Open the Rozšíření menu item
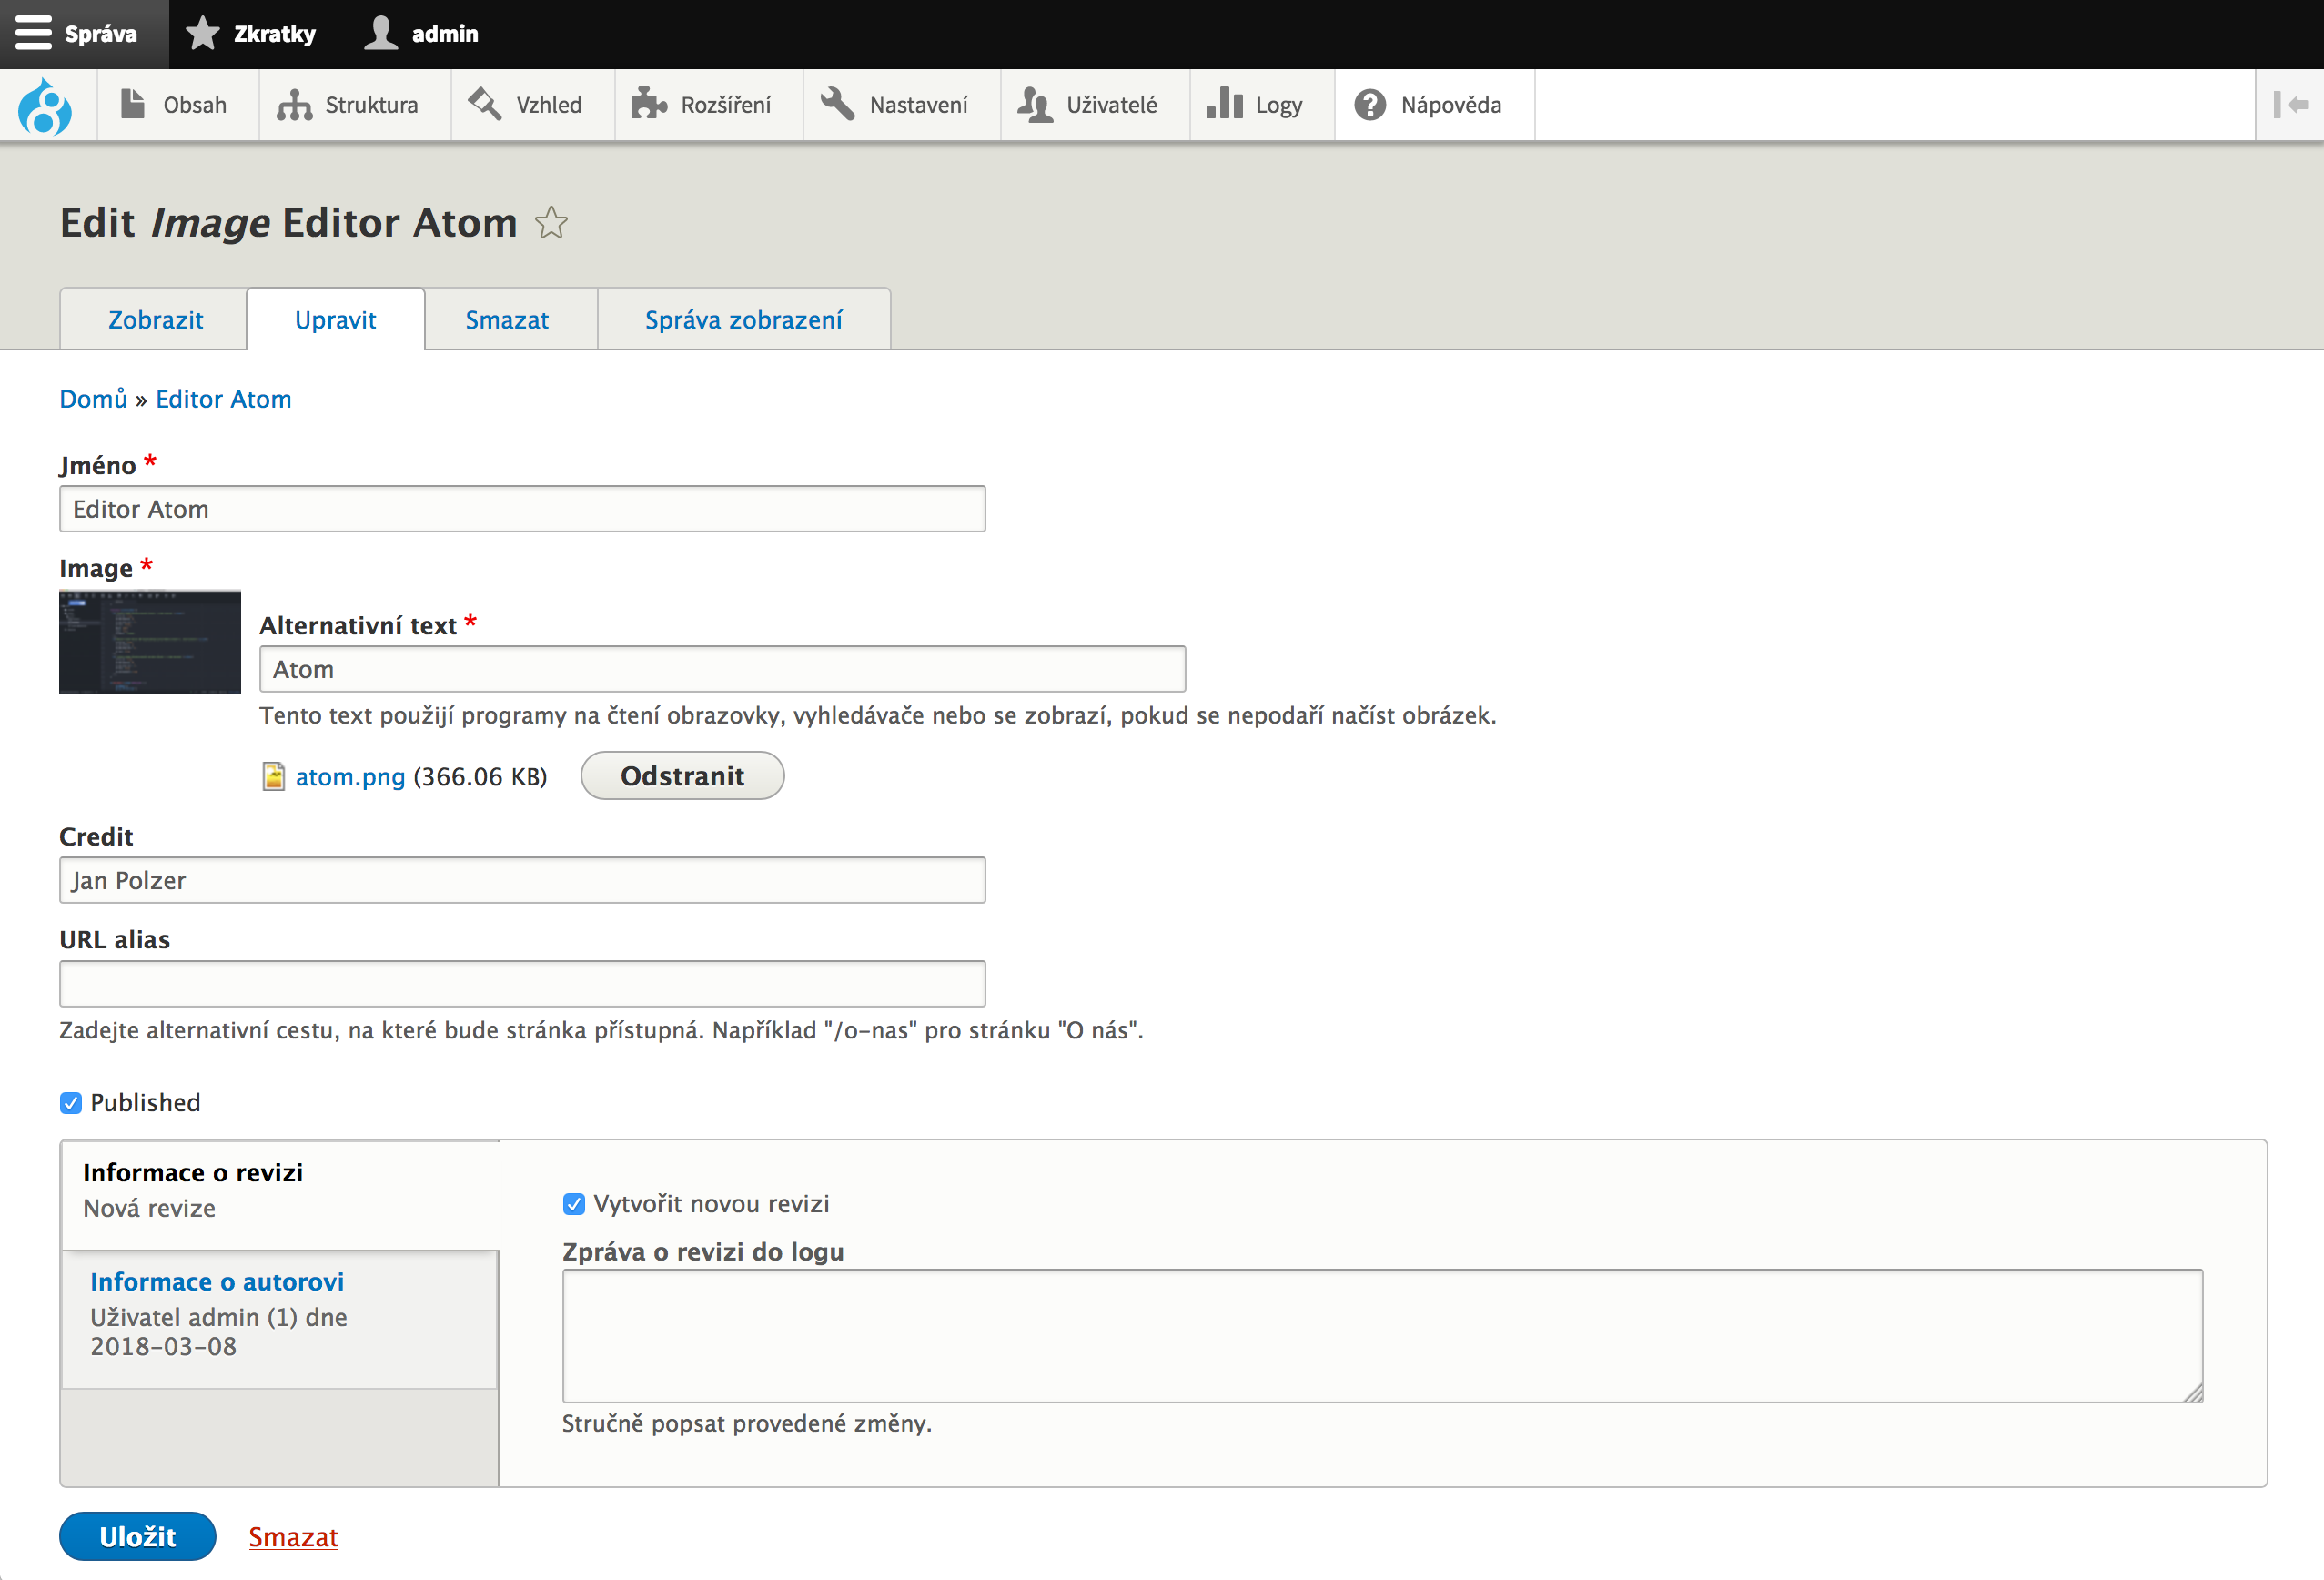The image size is (2324, 1580). point(709,104)
